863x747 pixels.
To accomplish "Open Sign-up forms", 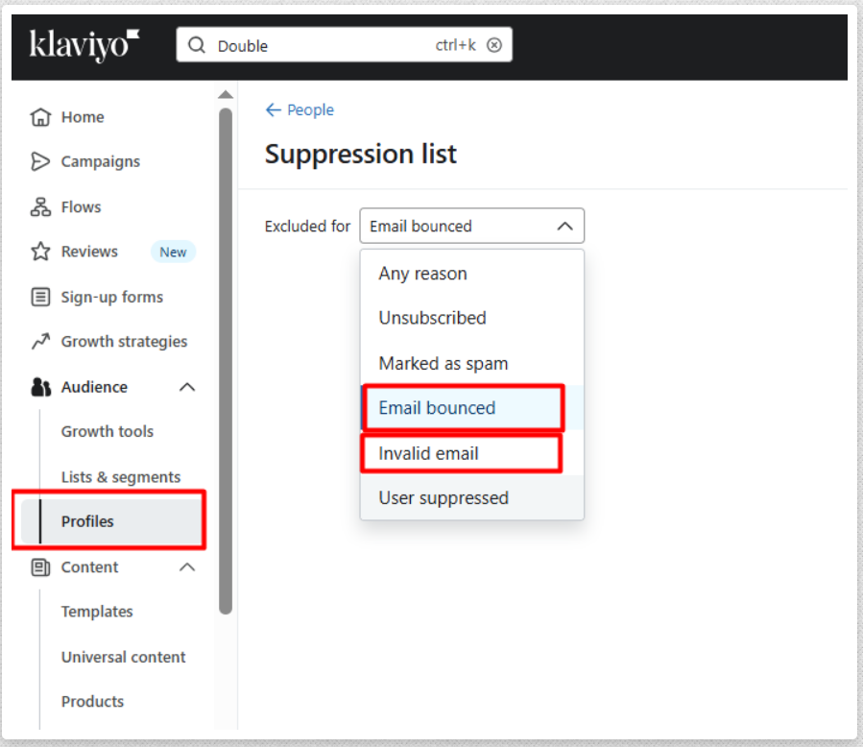I will tap(112, 298).
